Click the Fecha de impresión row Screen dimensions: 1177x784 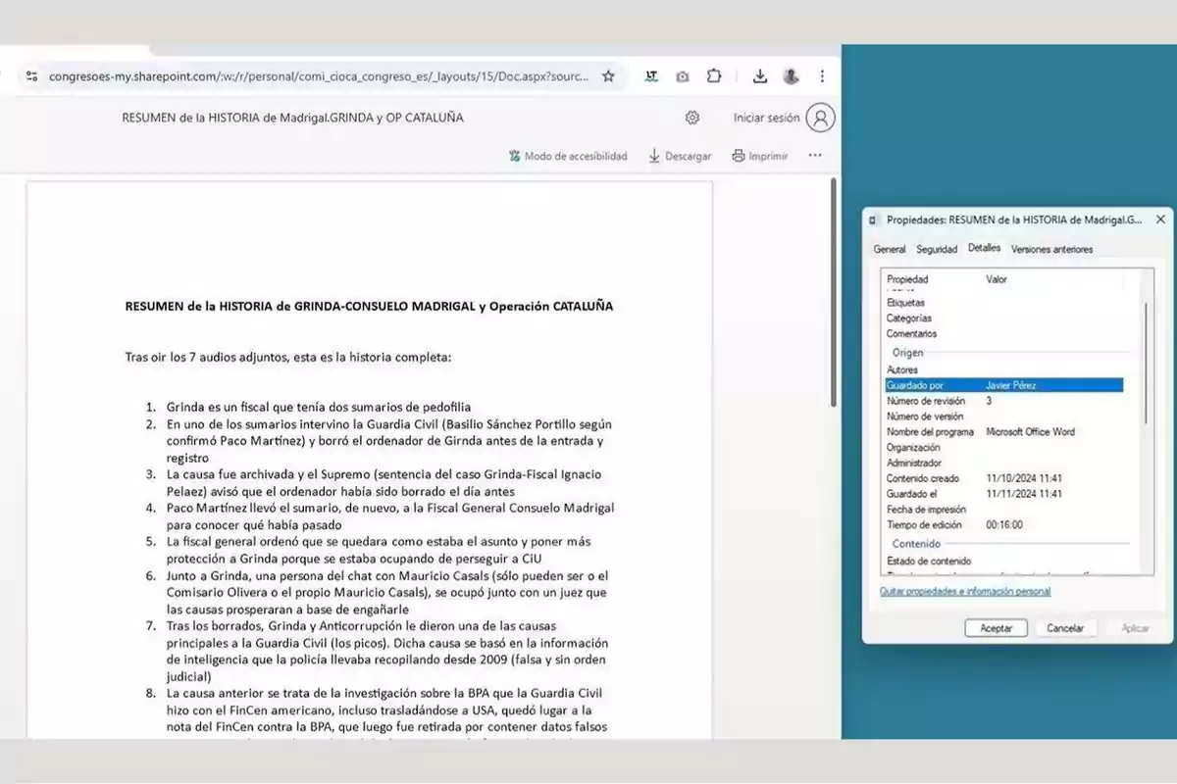pos(1003,510)
